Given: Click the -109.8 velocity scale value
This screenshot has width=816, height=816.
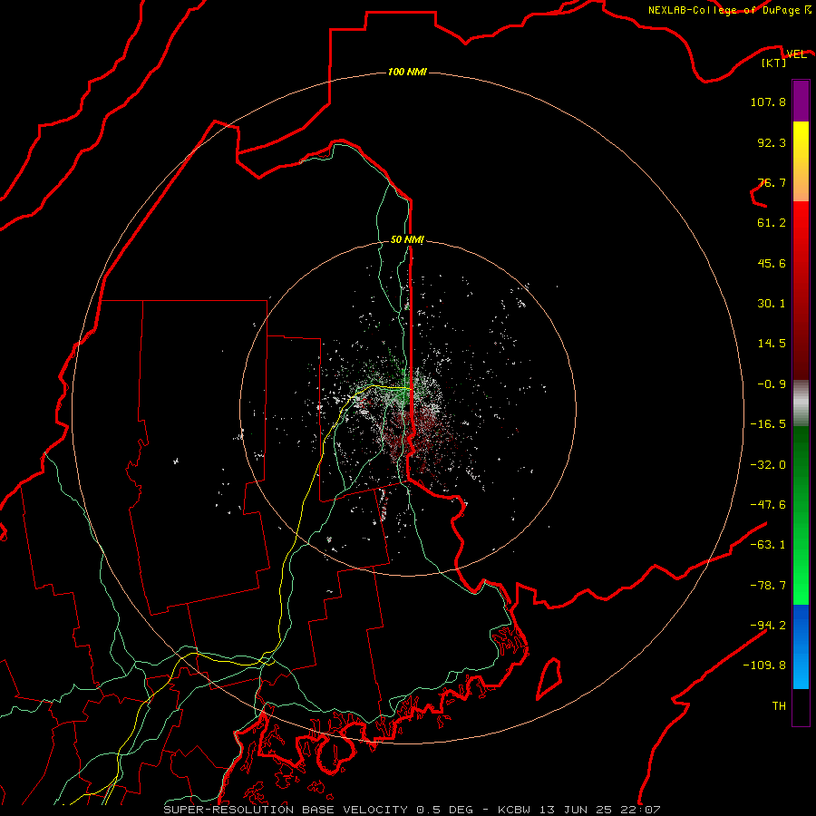Looking at the screenshot, I should pos(764,665).
